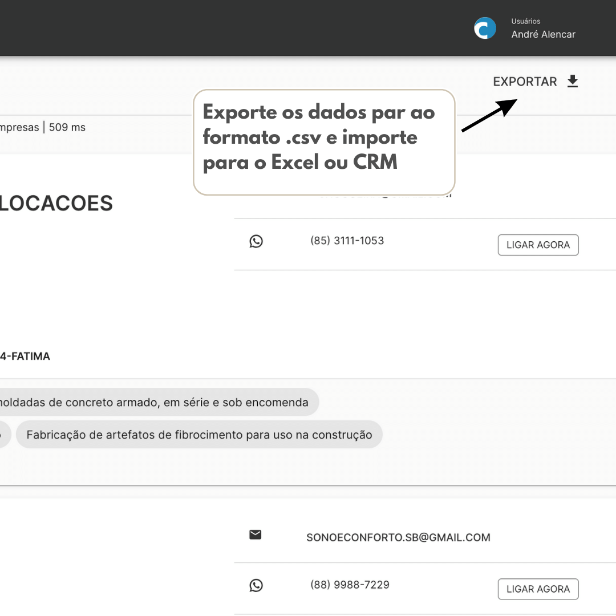616x616 pixels.
Task: Click the envelope icon beside the Gmail address
Action: 256,535
